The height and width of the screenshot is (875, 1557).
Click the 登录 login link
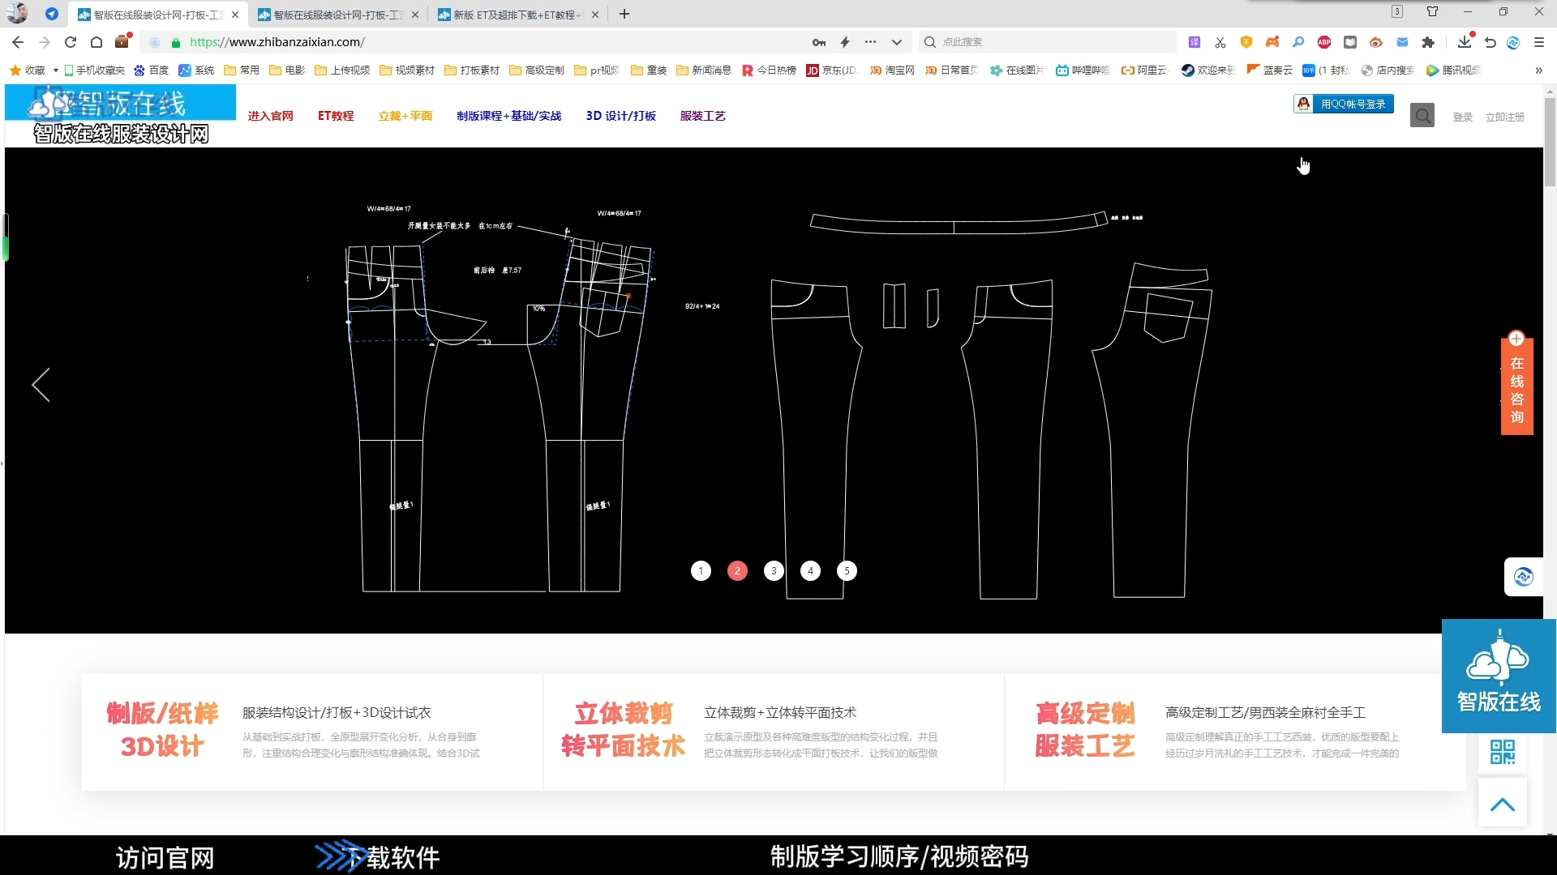click(x=1463, y=117)
